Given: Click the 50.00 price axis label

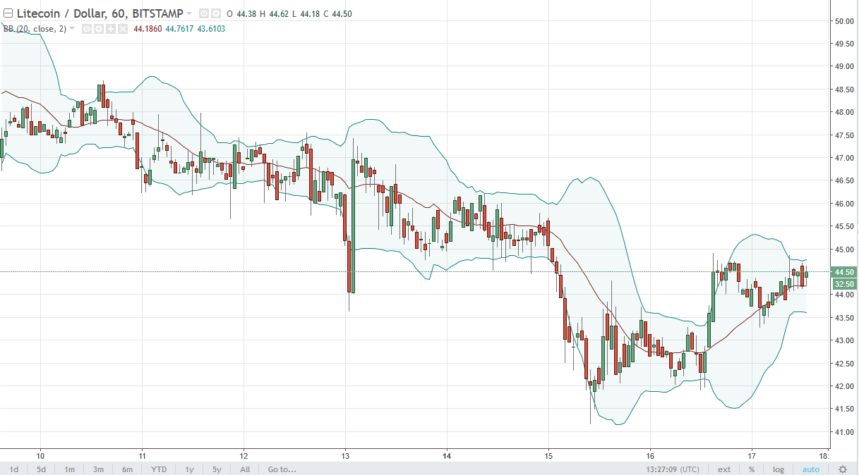Looking at the screenshot, I should [x=845, y=21].
